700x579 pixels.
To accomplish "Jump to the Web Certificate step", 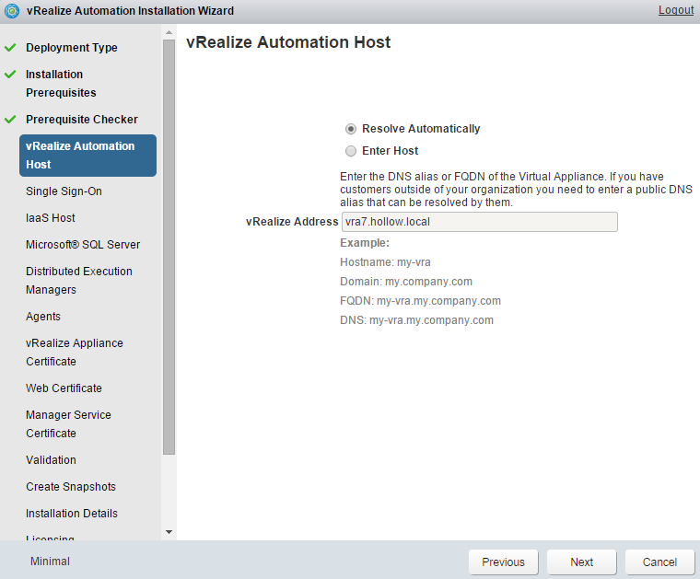I will [64, 388].
